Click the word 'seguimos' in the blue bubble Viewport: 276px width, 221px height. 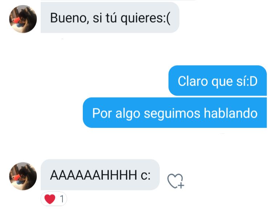(172, 114)
